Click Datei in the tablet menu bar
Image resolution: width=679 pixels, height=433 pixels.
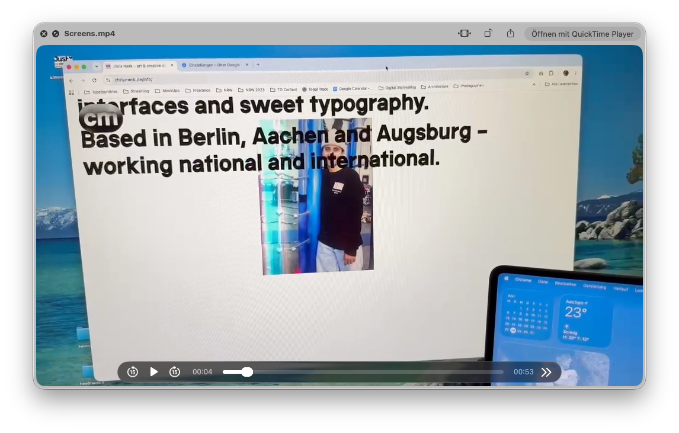click(543, 282)
